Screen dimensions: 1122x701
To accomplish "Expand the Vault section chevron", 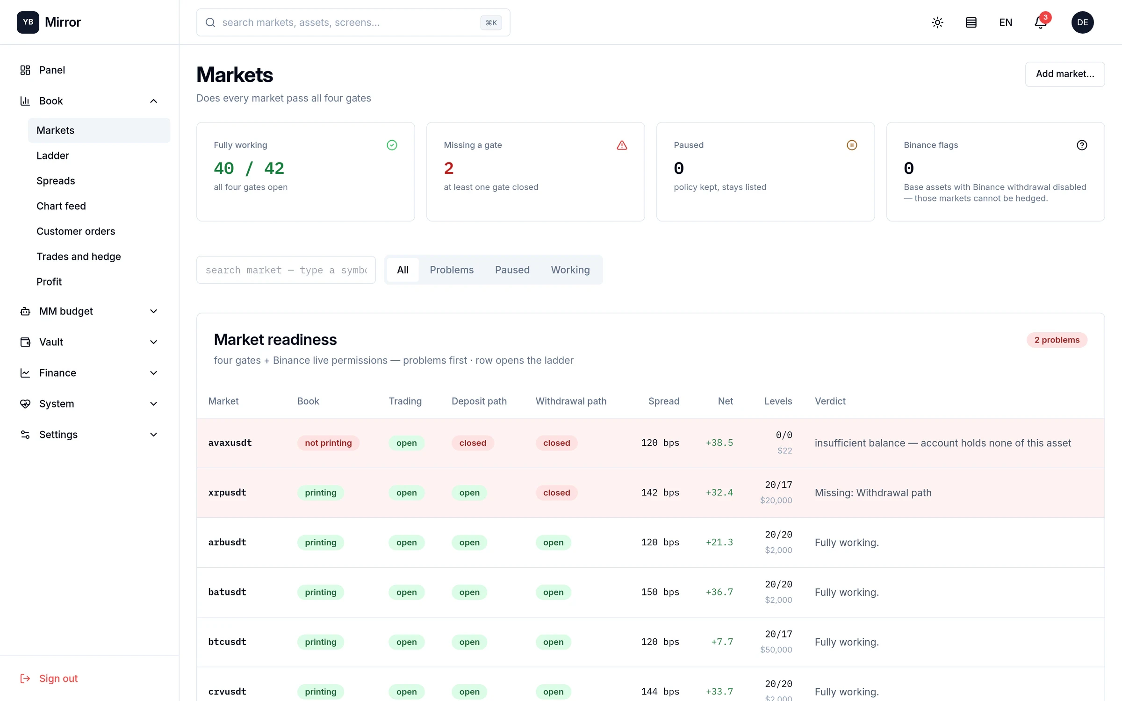I will coord(153,342).
